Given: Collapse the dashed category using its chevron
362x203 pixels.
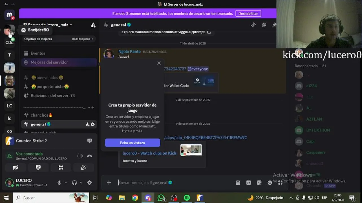Looking at the screenshot, I should click(x=89, y=108).
